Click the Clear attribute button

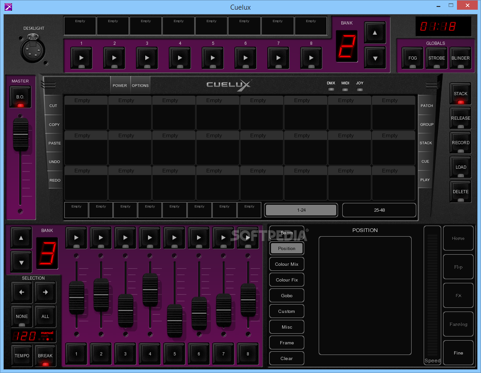[286, 359]
